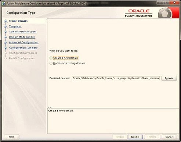Screen dimensions: 181x142
Task: Maximize the Configuration Wizard window
Action: pos(166,3)
